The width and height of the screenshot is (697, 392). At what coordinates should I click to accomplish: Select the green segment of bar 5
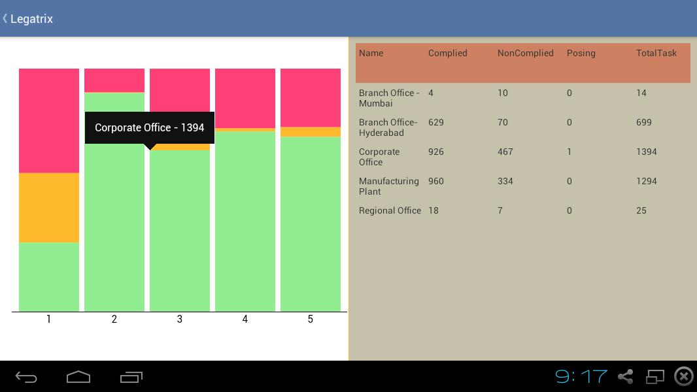311,224
